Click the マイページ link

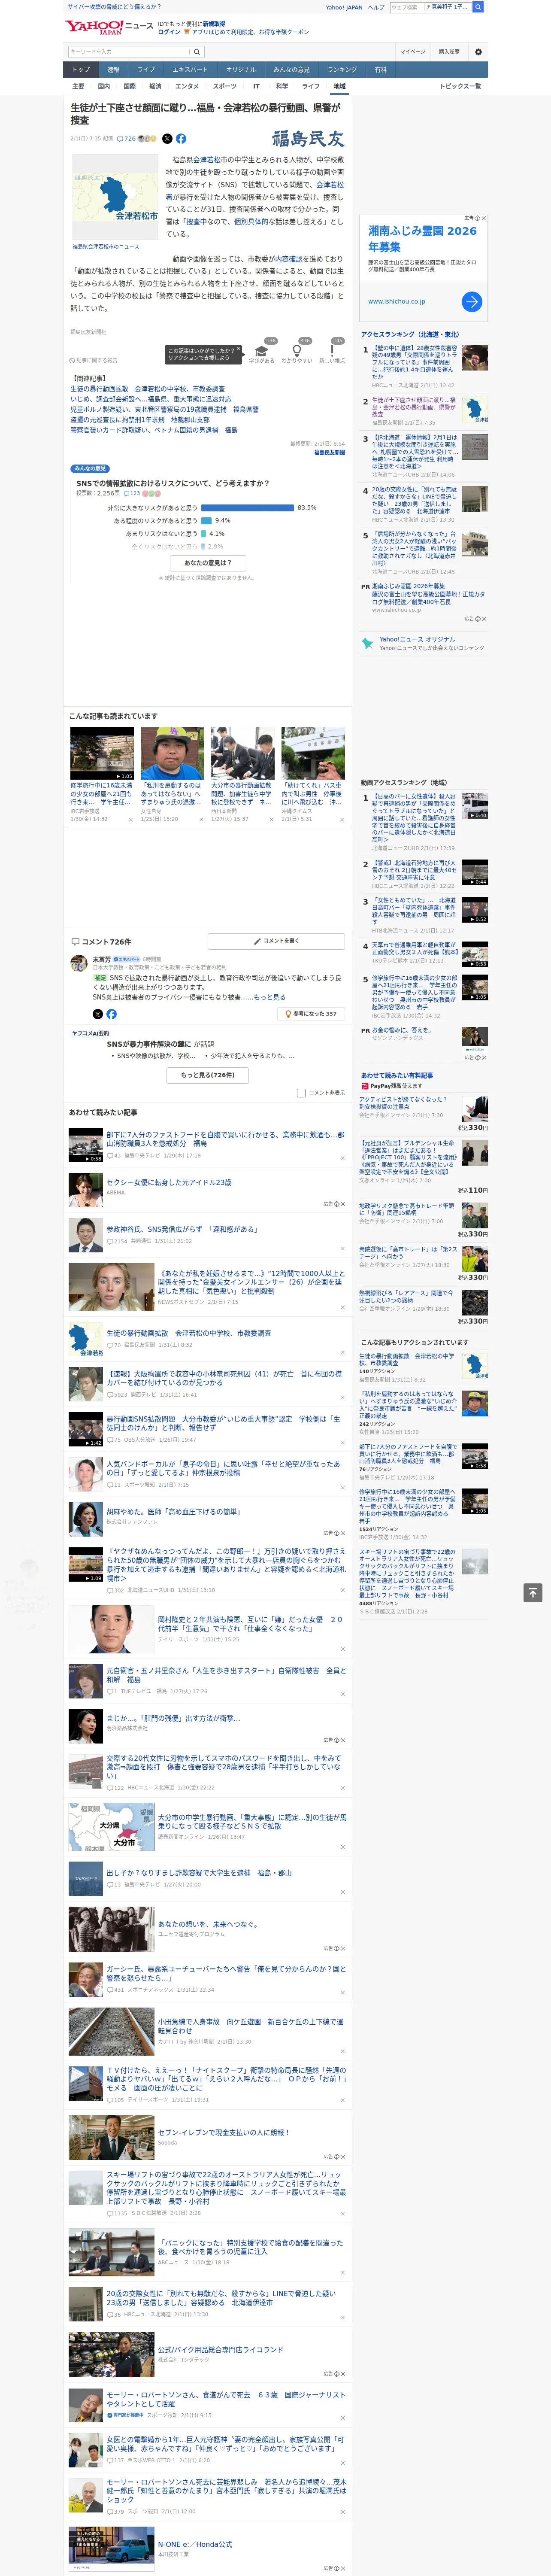412,52
